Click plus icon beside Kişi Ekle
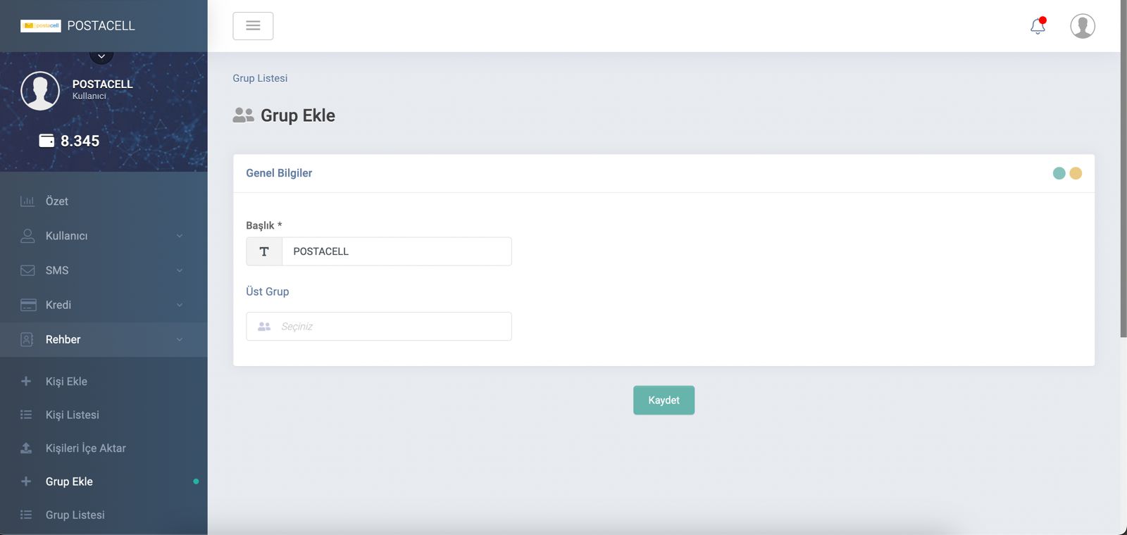1127x535 pixels. click(x=26, y=382)
